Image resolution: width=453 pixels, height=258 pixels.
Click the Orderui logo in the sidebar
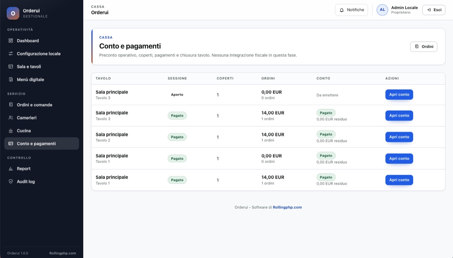click(13, 13)
